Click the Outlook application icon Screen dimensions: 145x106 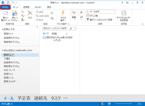(x=3, y=3)
